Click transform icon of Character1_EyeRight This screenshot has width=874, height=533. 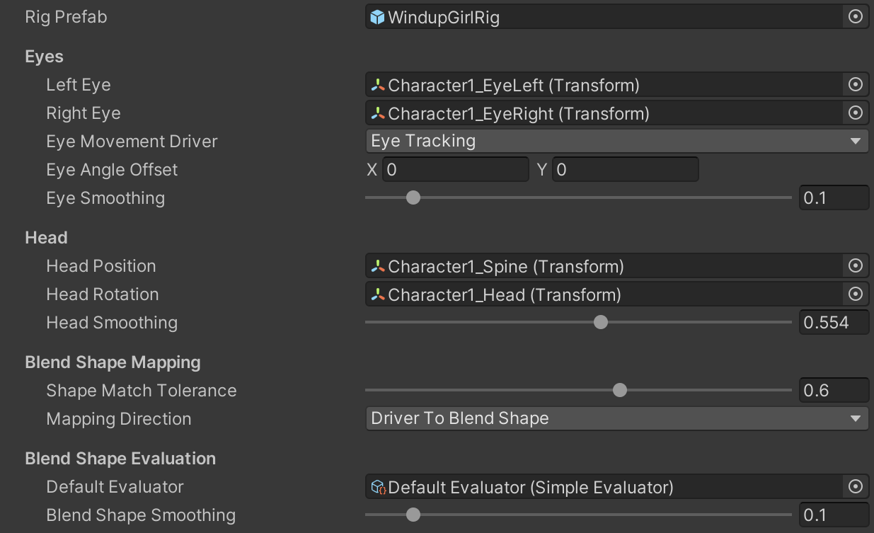[378, 113]
